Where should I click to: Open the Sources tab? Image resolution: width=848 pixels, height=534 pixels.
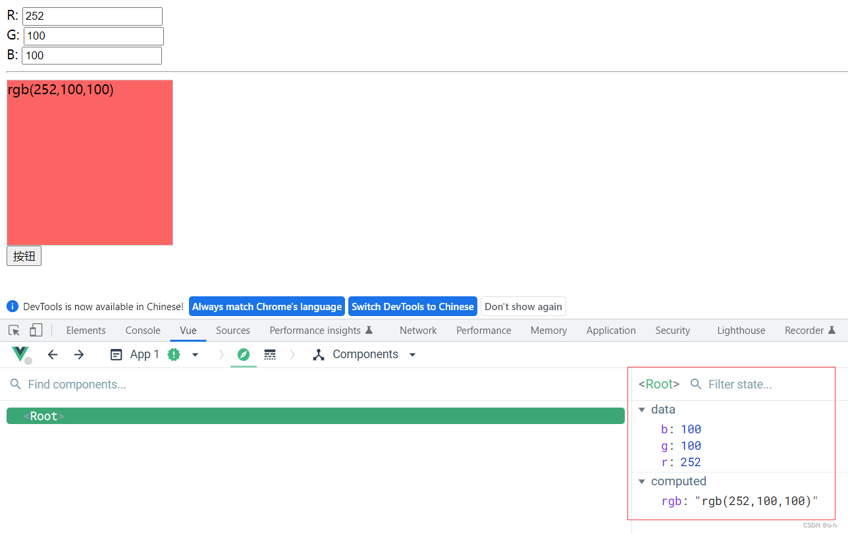233,330
